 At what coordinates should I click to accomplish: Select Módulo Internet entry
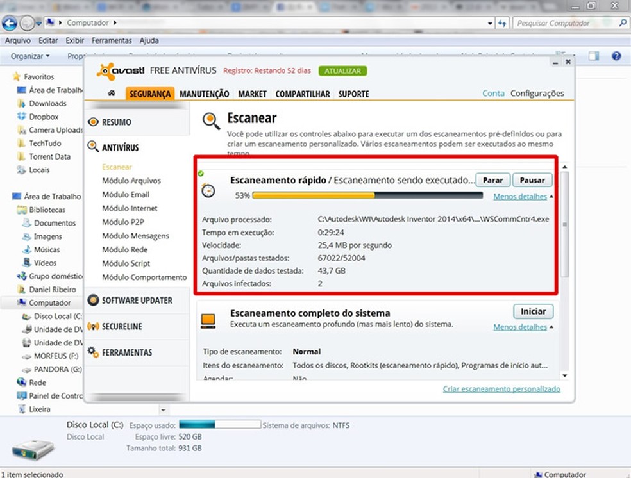(x=130, y=208)
